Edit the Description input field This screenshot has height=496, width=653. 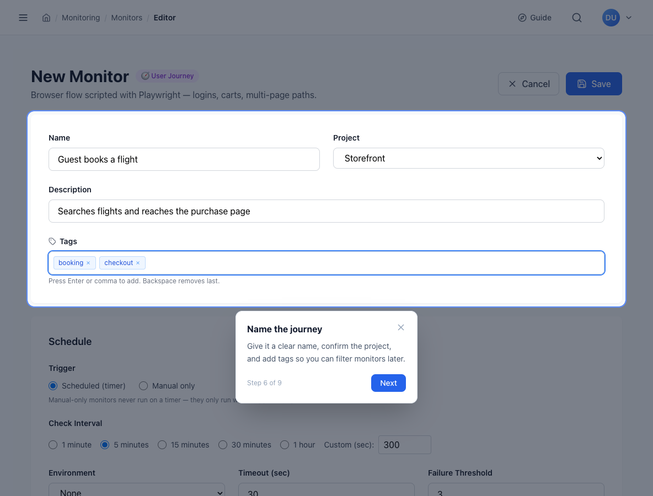(x=326, y=211)
